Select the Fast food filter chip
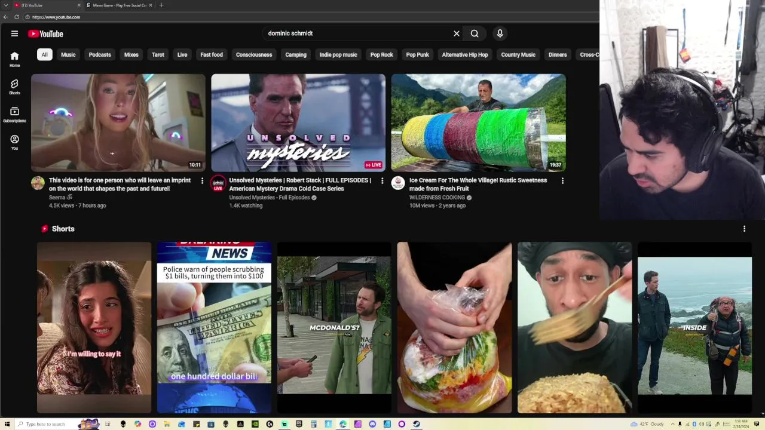The height and width of the screenshot is (430, 765). 212,54
